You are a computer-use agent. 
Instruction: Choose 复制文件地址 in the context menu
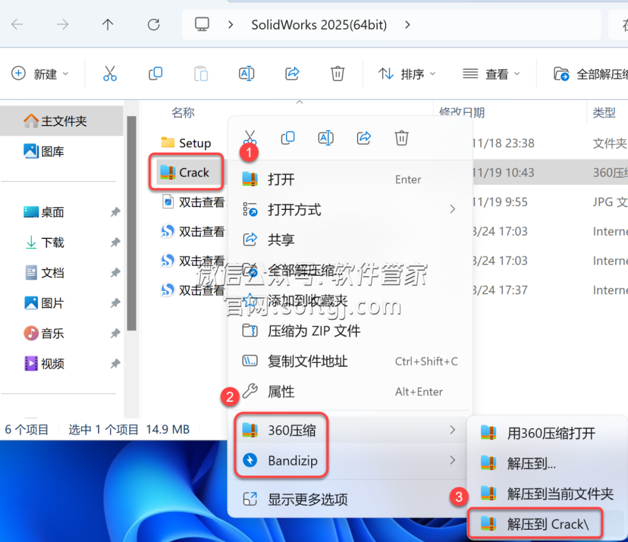point(351,361)
